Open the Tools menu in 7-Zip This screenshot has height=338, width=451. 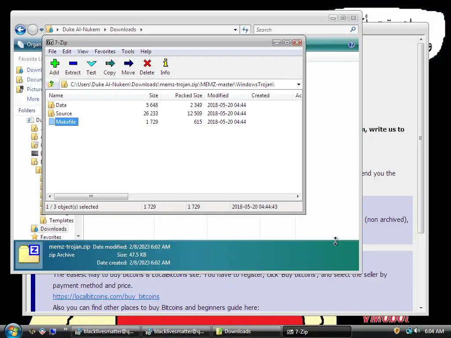tap(128, 51)
